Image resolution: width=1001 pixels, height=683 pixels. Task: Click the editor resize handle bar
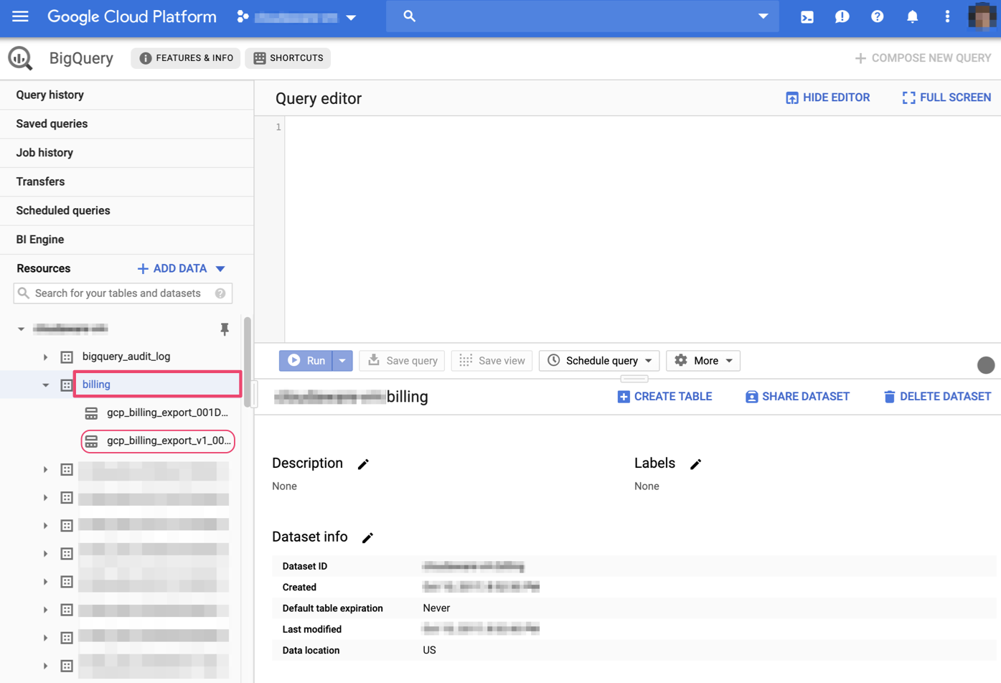click(x=634, y=379)
